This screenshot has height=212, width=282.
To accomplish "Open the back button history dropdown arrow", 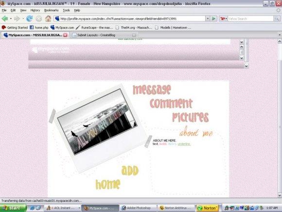I will click(x=11, y=19).
